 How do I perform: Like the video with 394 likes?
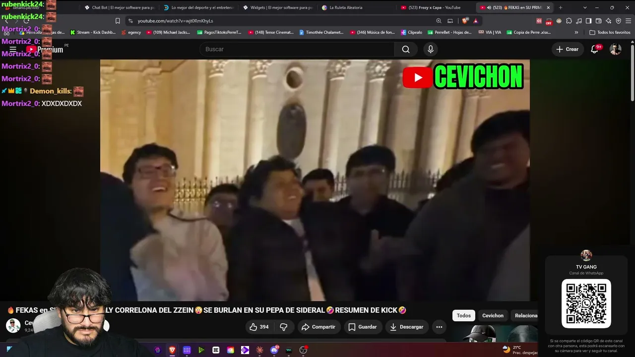pyautogui.click(x=259, y=327)
